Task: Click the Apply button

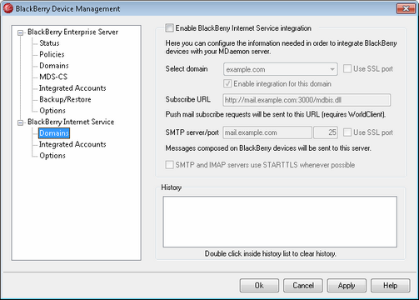Action: click(x=347, y=286)
